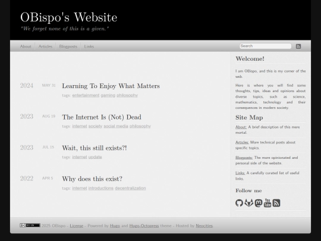
Task: Click the site tagline under the title
Action: [x=65, y=29]
